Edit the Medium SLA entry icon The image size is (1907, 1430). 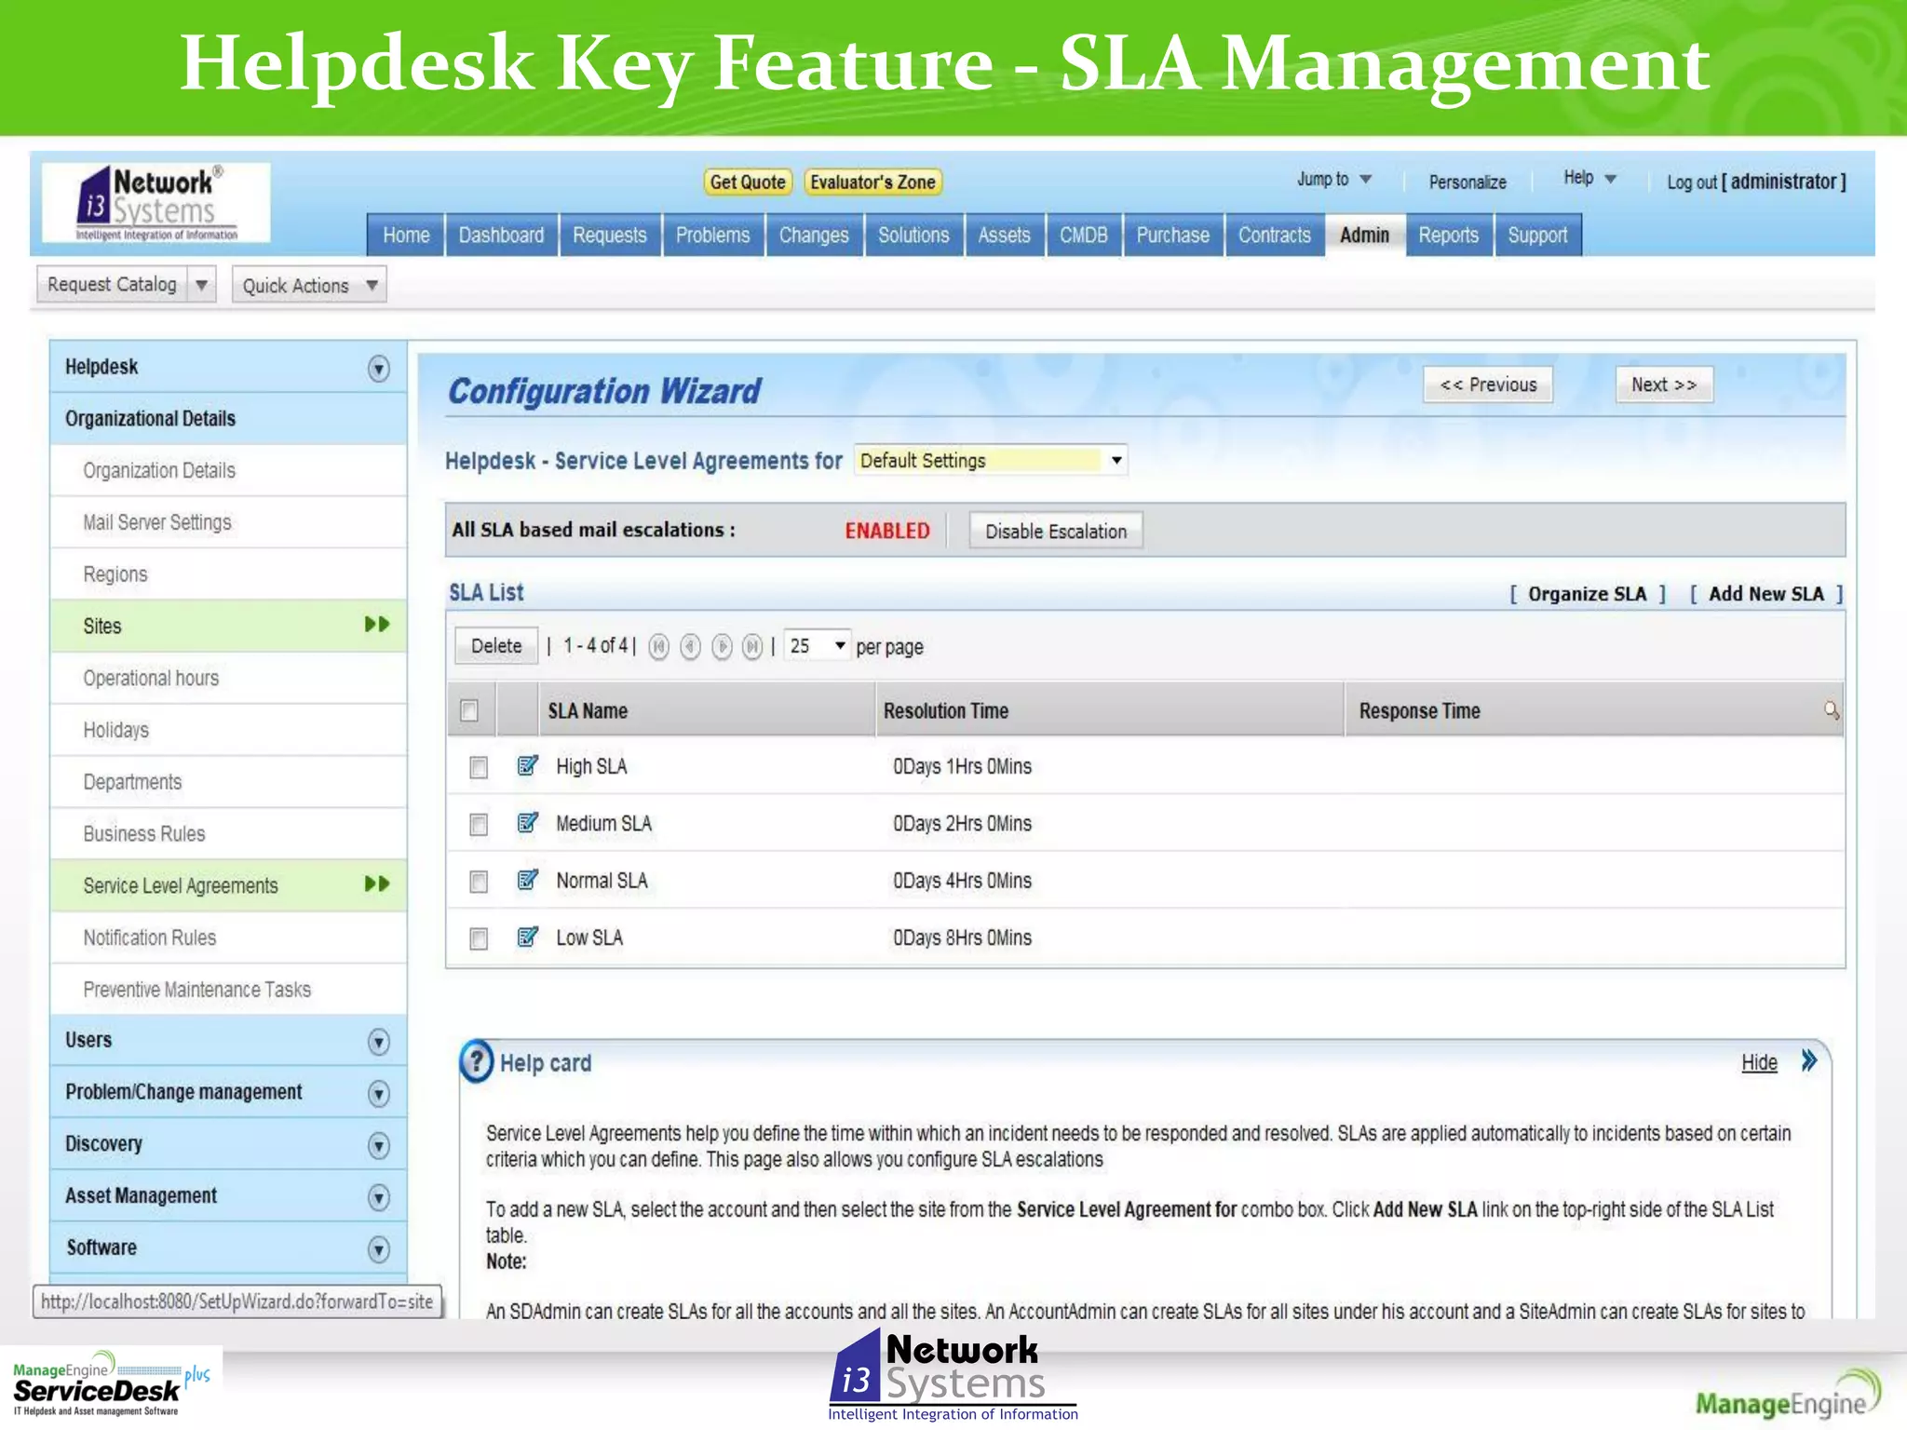pyautogui.click(x=528, y=823)
